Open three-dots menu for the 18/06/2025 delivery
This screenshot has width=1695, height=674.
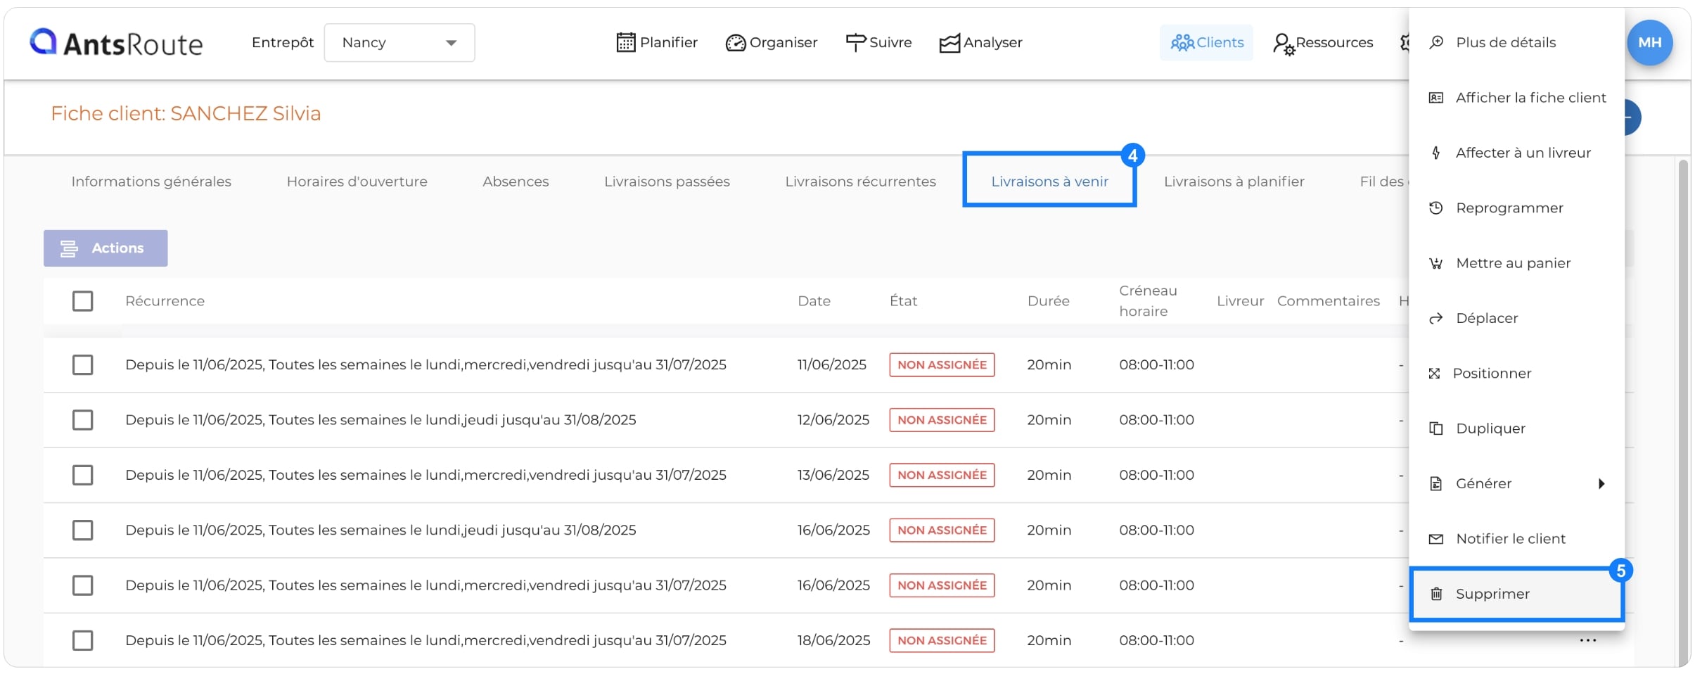click(1588, 640)
